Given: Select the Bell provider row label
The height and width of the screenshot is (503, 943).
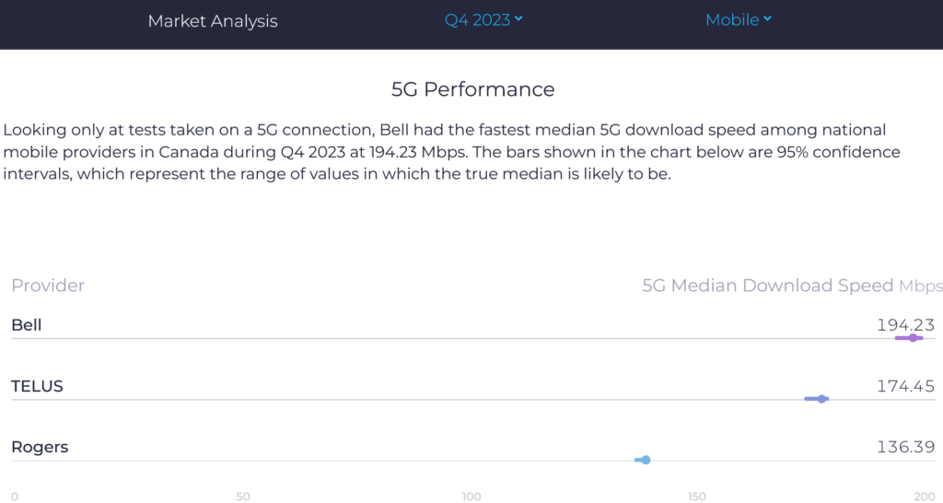Looking at the screenshot, I should point(27,325).
